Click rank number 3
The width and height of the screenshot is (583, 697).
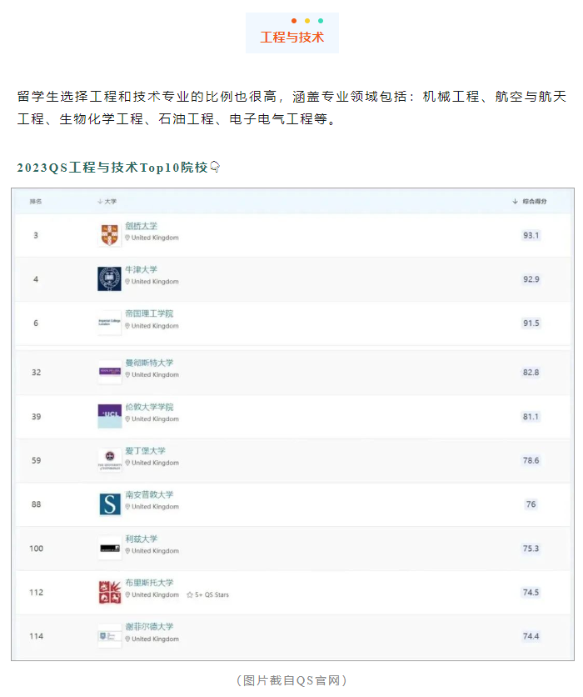[36, 235]
